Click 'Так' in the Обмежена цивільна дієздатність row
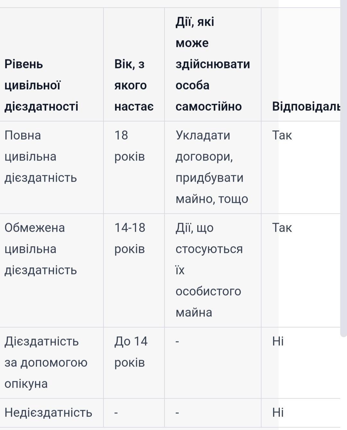 click(282, 228)
